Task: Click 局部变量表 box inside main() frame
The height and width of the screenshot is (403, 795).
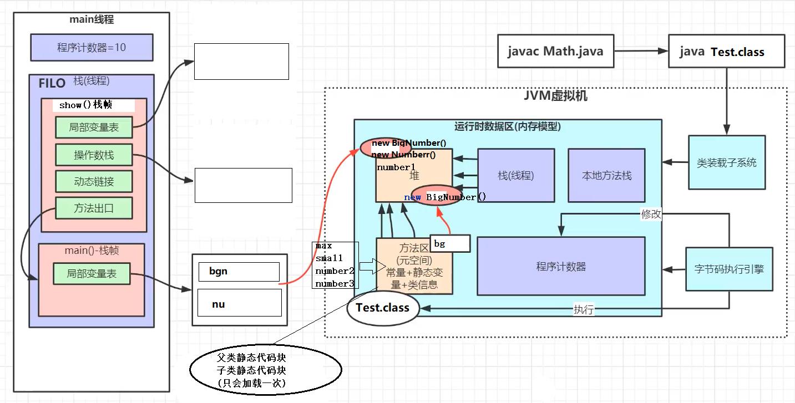Action: coord(92,274)
